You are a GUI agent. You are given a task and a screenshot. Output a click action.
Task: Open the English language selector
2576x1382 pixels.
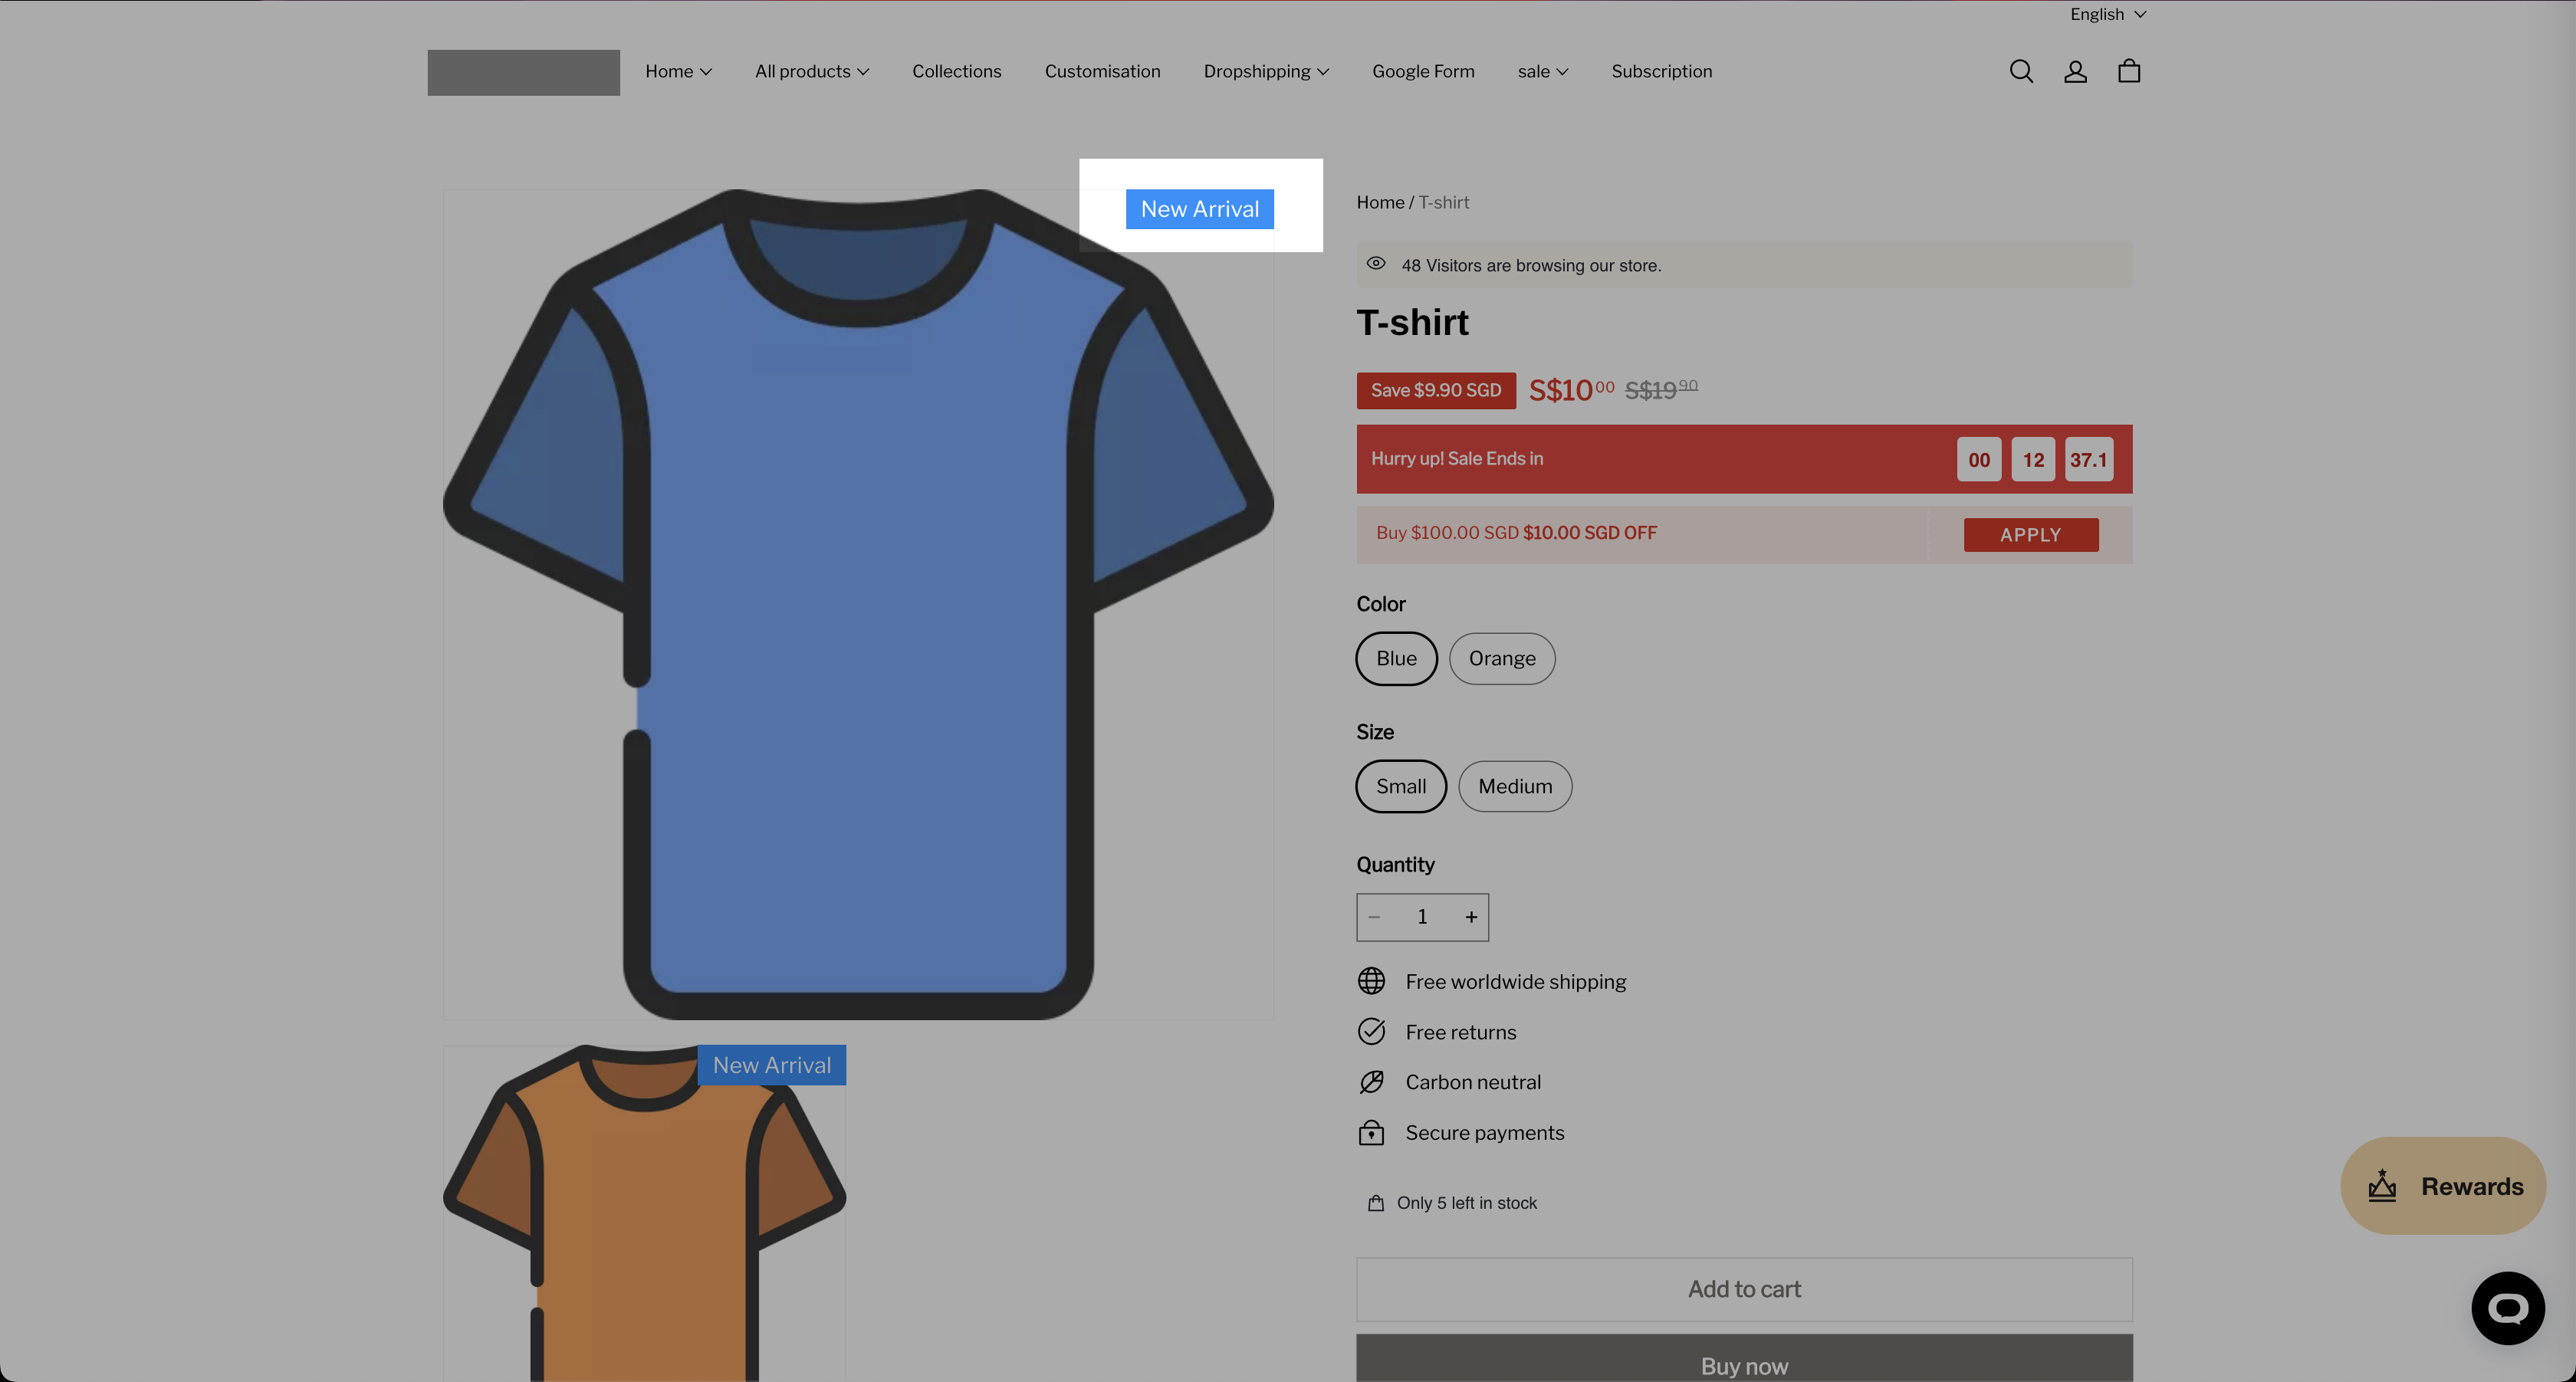click(2107, 14)
